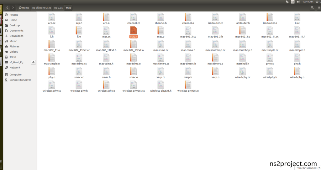Screen dimensions: 321x170
Task: Select the arp.cc file icon
Action: click(x=52, y=17)
